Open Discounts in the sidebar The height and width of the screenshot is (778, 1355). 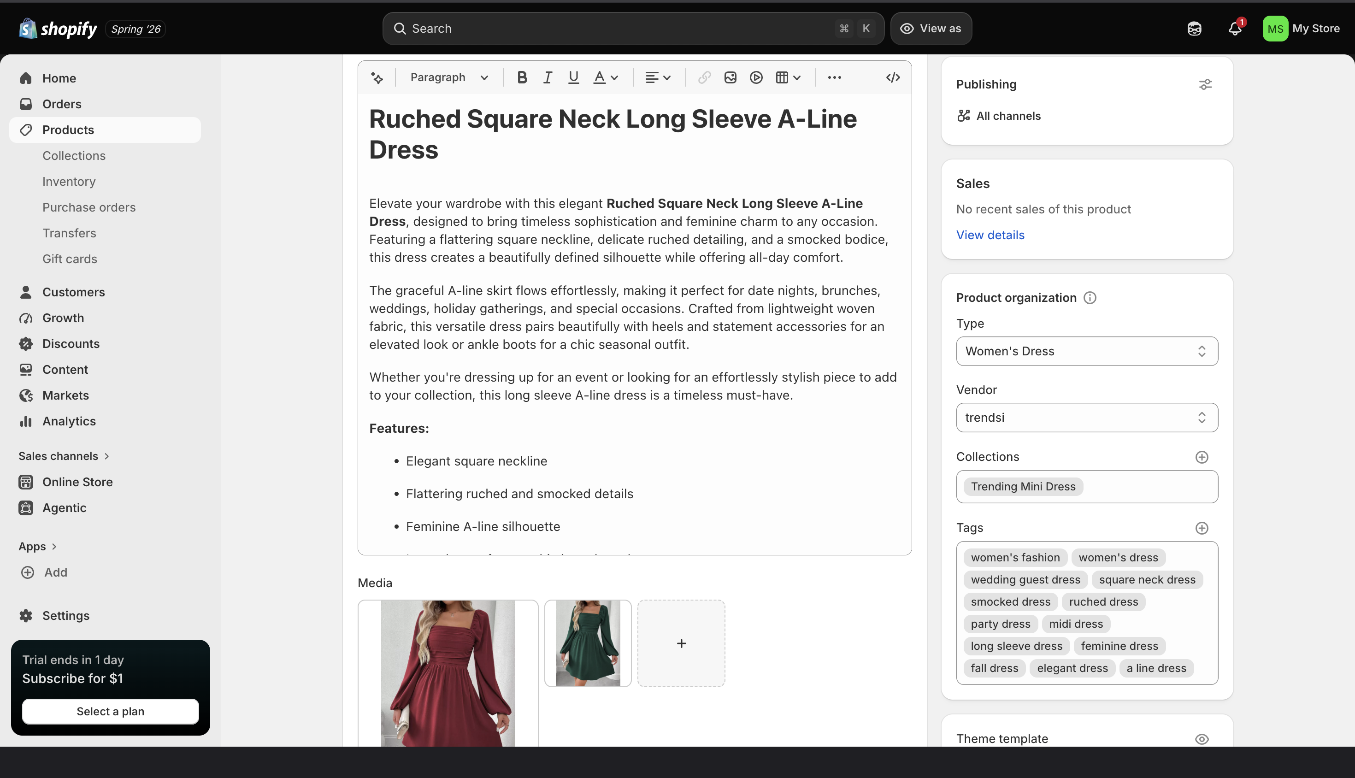tap(105, 343)
